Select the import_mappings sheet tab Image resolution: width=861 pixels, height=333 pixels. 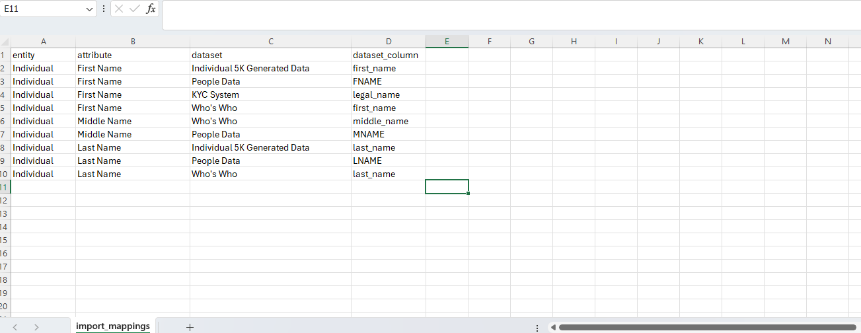pyautogui.click(x=113, y=326)
